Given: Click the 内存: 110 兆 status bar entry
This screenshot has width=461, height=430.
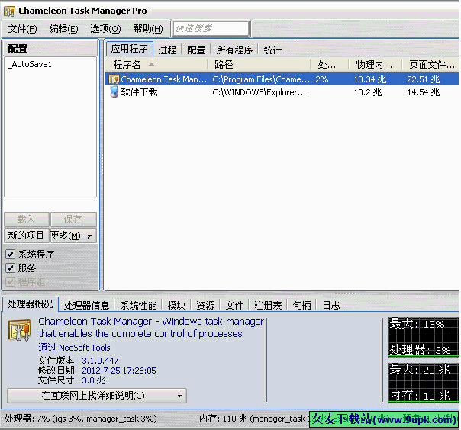Looking at the screenshot, I should [x=253, y=419].
